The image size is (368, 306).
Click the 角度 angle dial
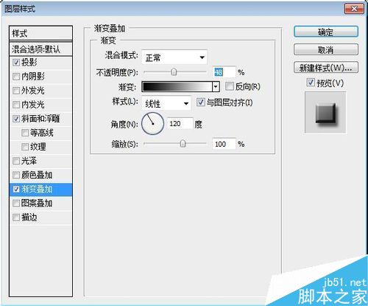[x=152, y=124]
